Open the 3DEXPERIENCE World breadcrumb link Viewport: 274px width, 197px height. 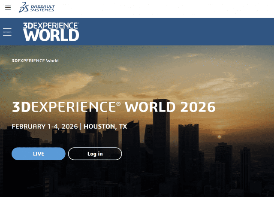[x=35, y=61]
